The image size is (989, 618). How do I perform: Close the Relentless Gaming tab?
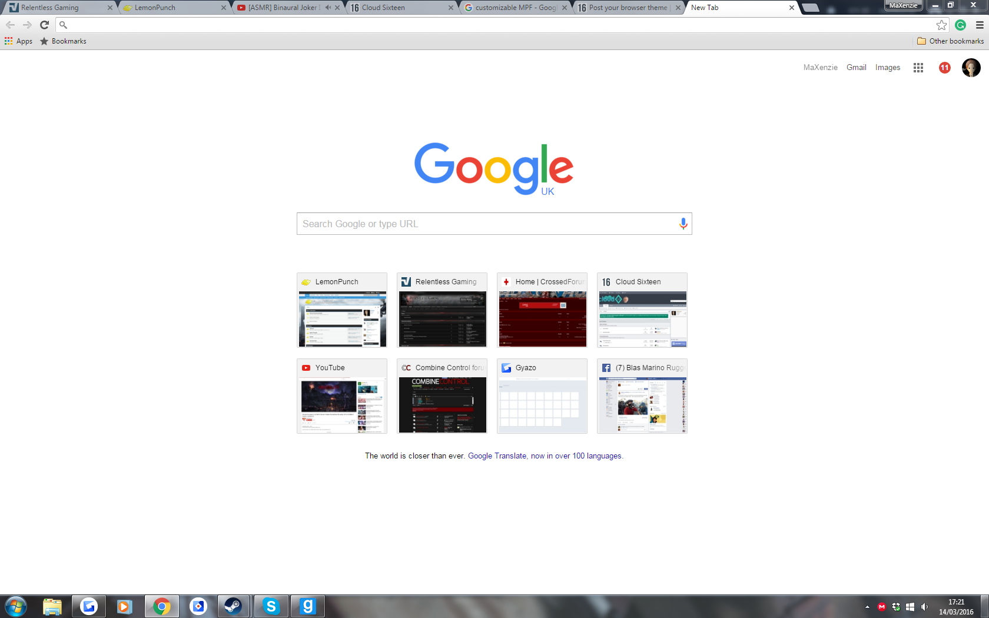[x=109, y=8]
